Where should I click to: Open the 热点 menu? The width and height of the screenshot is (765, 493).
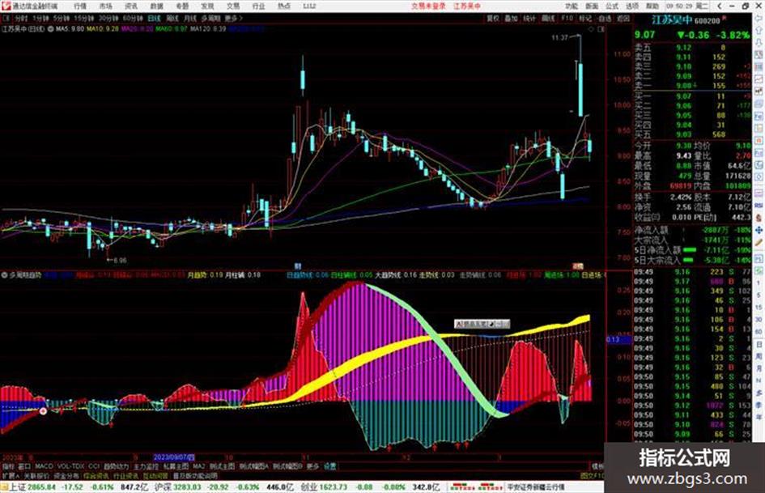pos(284,6)
